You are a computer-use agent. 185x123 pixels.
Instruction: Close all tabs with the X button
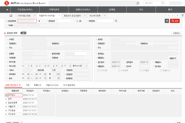[x=177, y=16]
